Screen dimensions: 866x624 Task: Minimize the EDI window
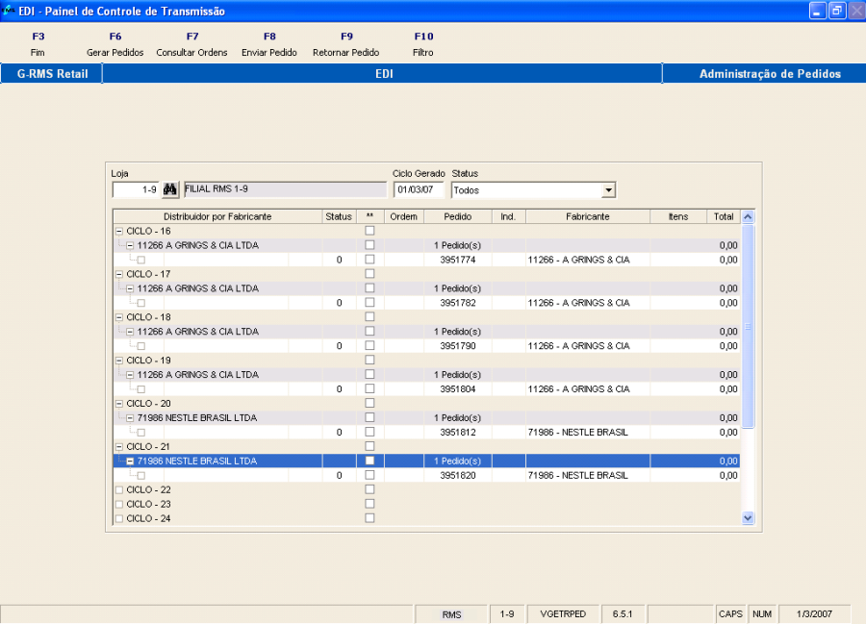[817, 11]
